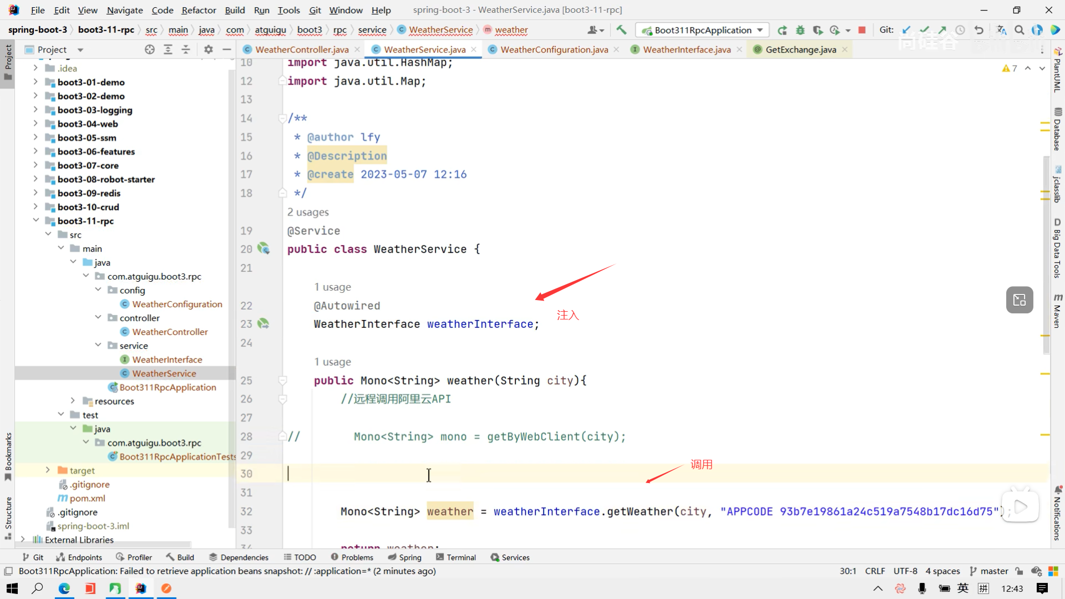Click the Git rollback undo icon
The width and height of the screenshot is (1065, 599).
[979, 30]
